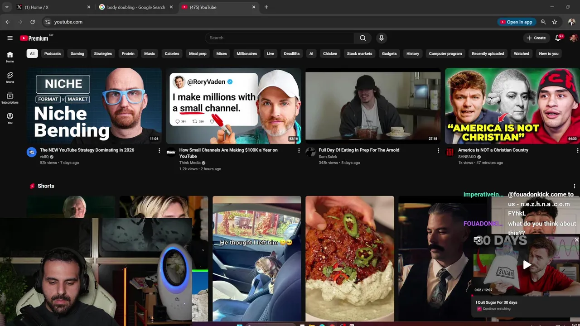
Task: Open options for Full Day Of Eating video
Action: tap(438, 150)
